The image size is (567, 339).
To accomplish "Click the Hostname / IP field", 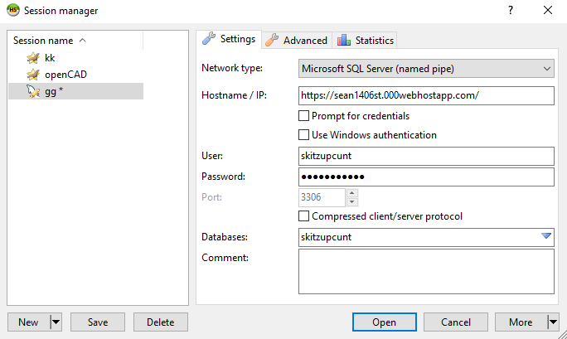I will coord(426,95).
